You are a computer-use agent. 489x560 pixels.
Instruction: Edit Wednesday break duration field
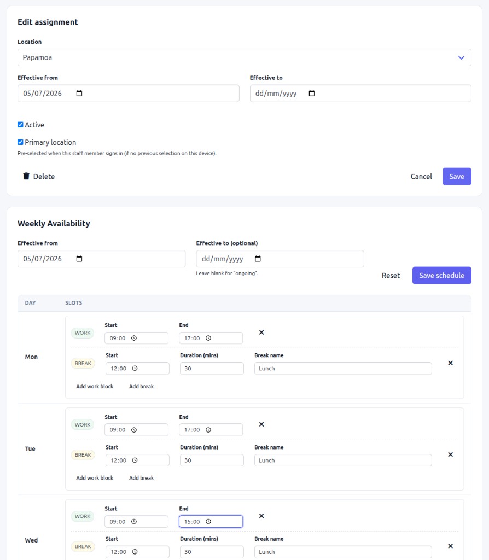pos(212,551)
